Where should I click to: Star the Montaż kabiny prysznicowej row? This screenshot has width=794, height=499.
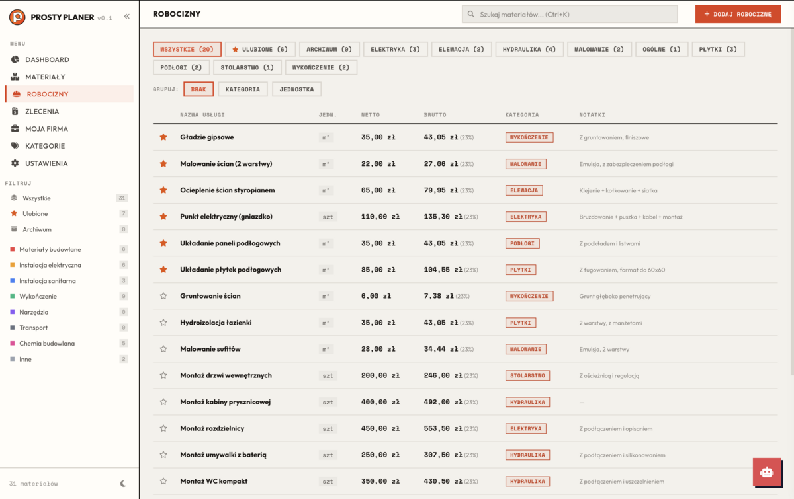tap(163, 402)
